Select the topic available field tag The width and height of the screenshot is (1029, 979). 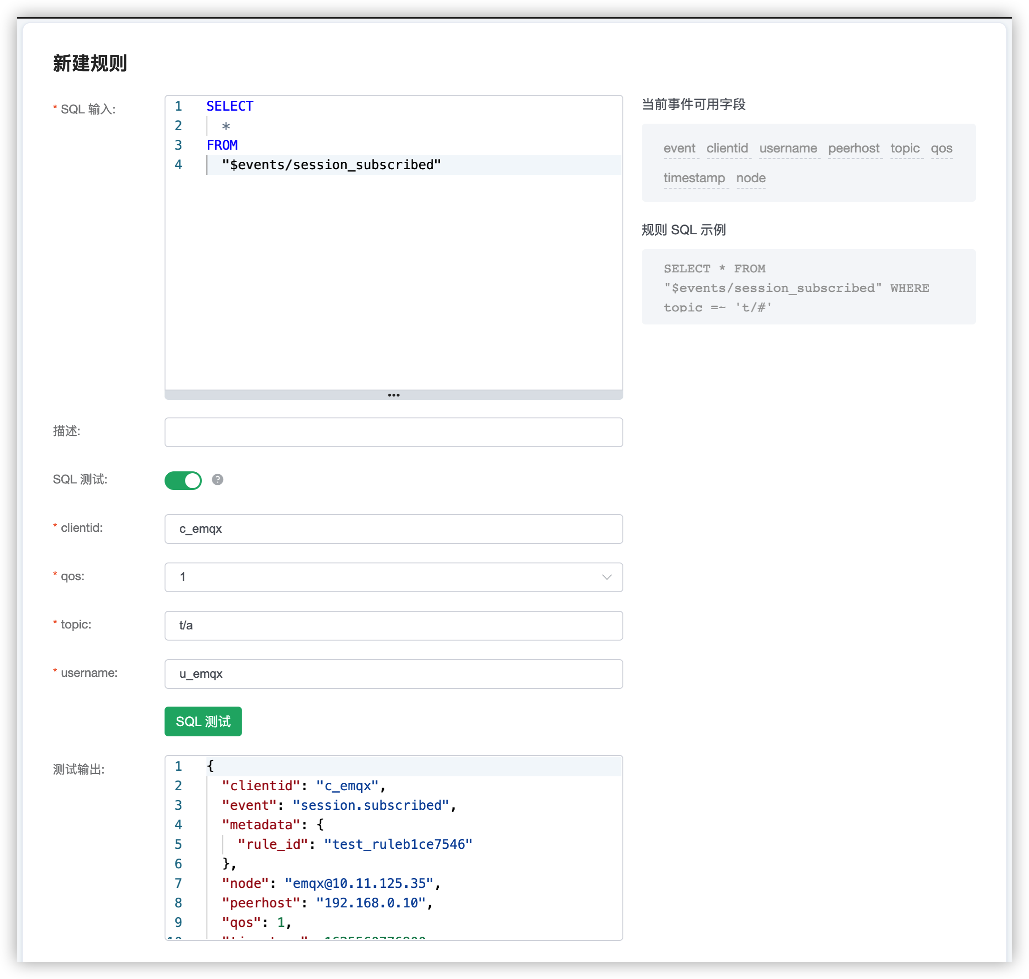point(904,148)
